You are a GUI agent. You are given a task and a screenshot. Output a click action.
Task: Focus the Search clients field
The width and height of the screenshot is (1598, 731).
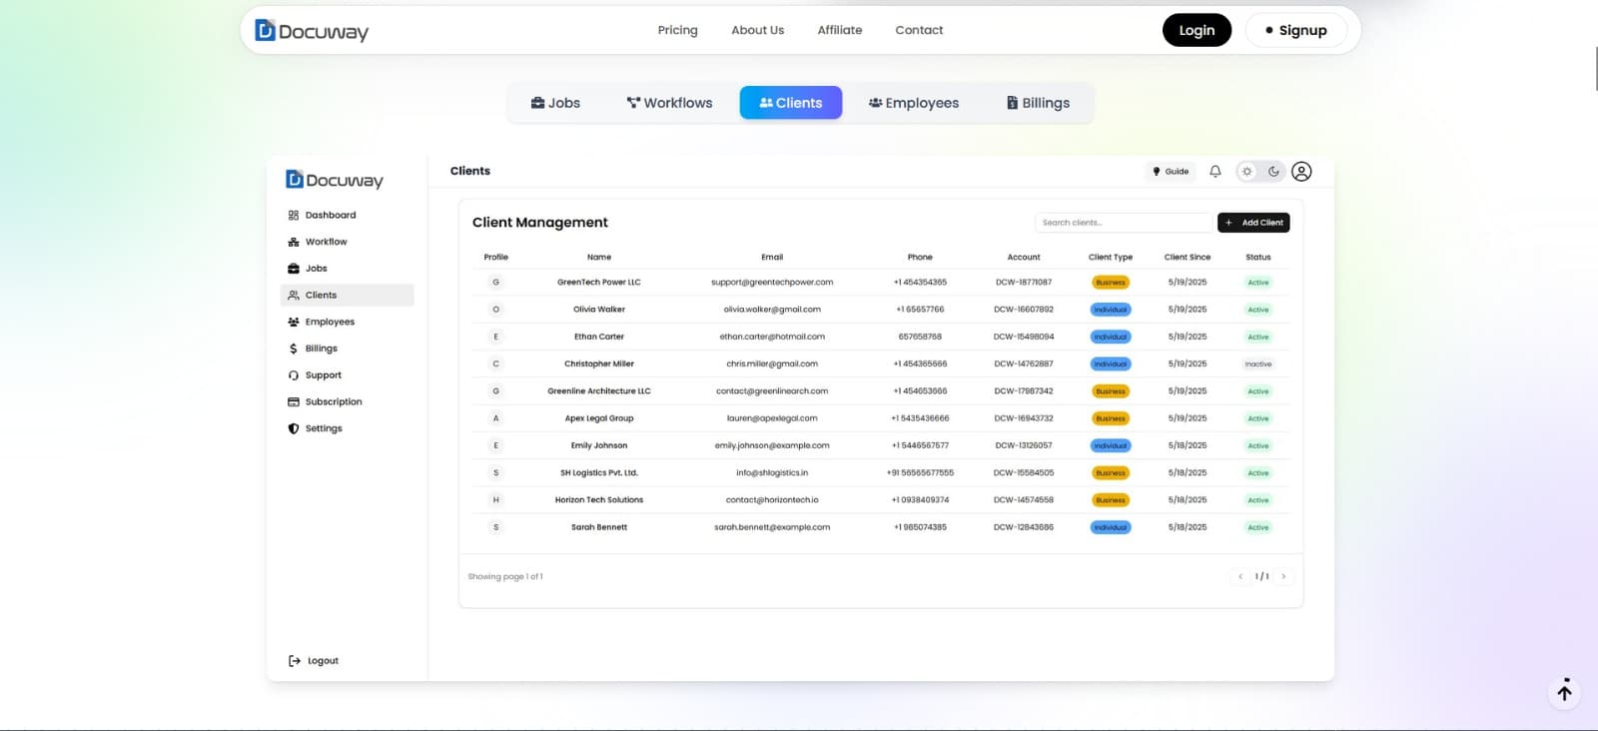pyautogui.click(x=1124, y=223)
